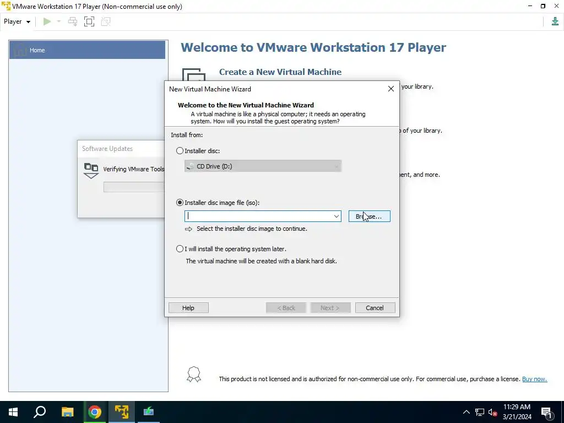Viewport: 564px width, 423px height.
Task: Click the last pinned app taskbar icon
Action: (x=149, y=412)
